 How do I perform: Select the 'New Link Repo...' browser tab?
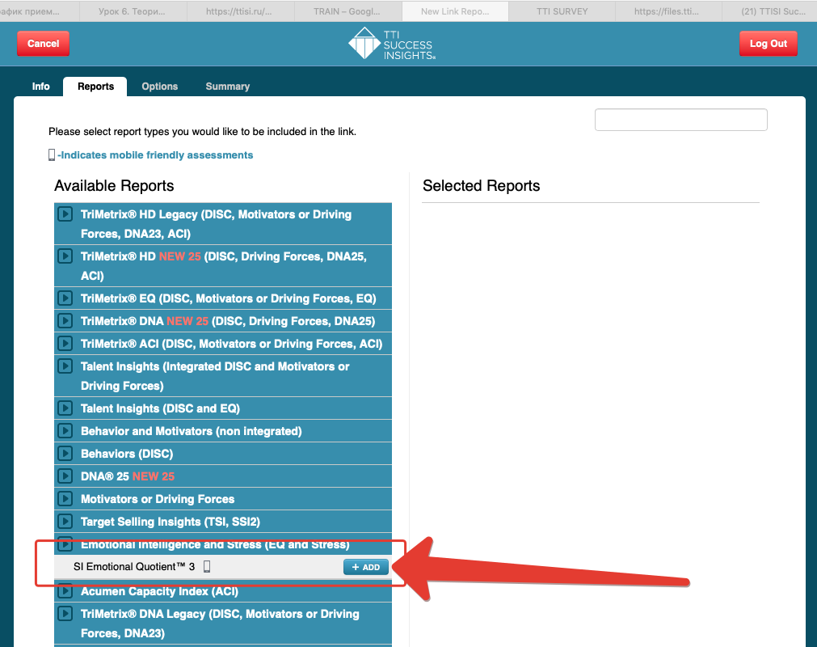coord(455,11)
